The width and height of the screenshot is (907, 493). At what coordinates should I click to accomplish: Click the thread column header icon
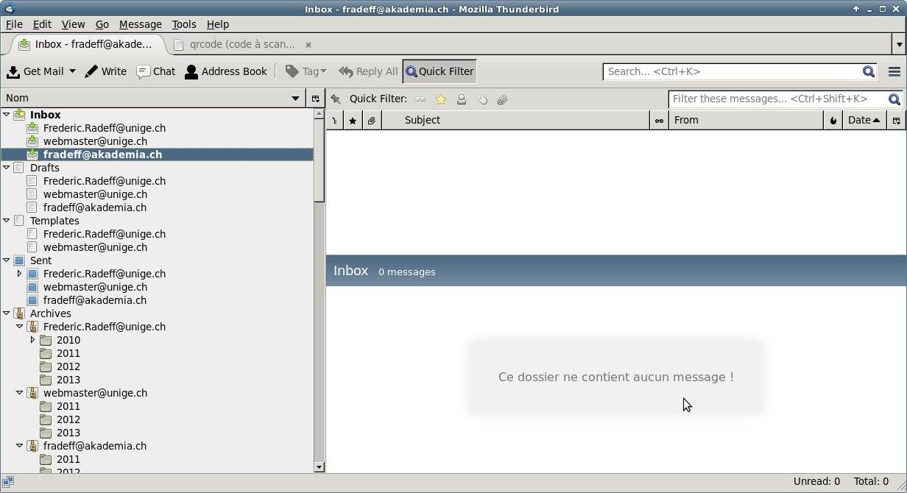(334, 120)
